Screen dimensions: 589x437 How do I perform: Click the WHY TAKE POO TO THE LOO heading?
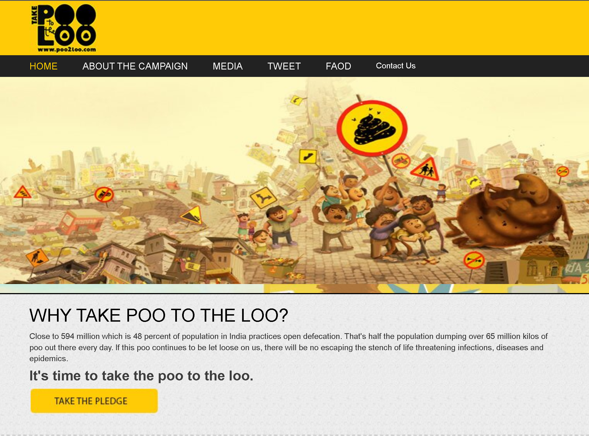159,315
